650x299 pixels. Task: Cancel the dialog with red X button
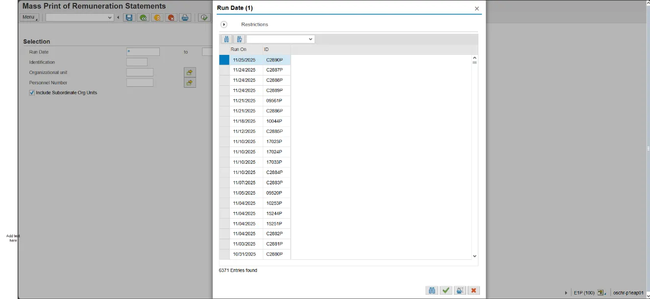tap(474, 291)
